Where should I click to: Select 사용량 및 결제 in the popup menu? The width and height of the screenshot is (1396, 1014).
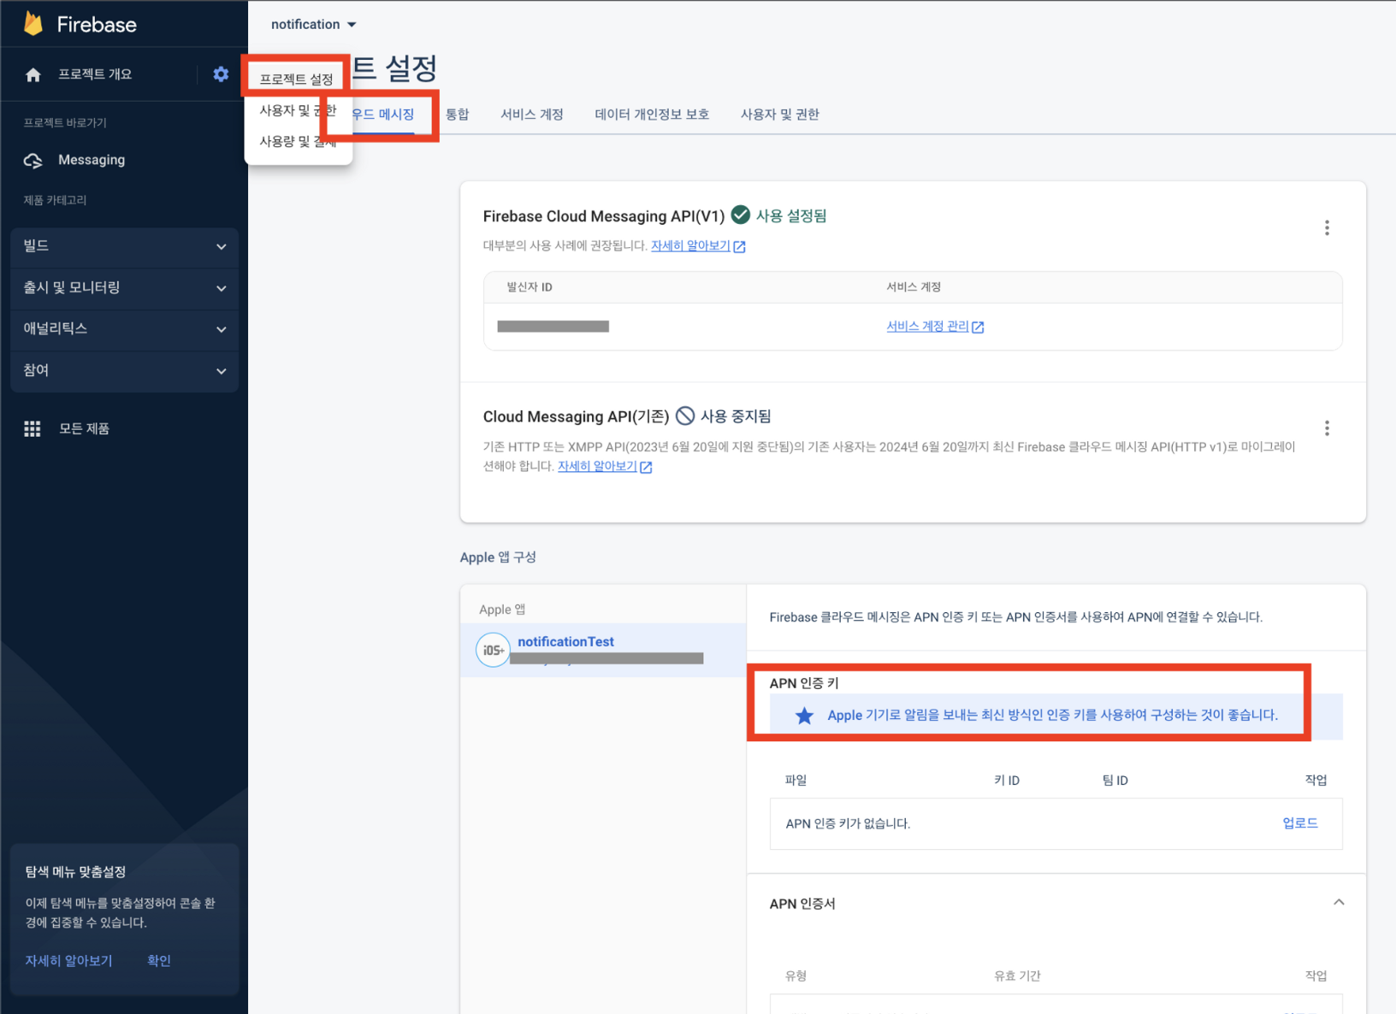click(x=298, y=141)
